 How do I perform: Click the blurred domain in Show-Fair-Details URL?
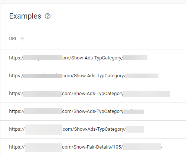(x=43, y=147)
